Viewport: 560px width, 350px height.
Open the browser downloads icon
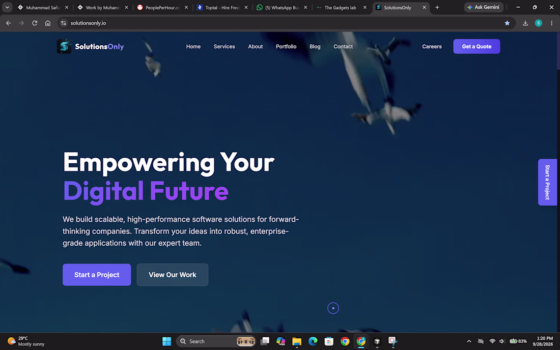(525, 23)
